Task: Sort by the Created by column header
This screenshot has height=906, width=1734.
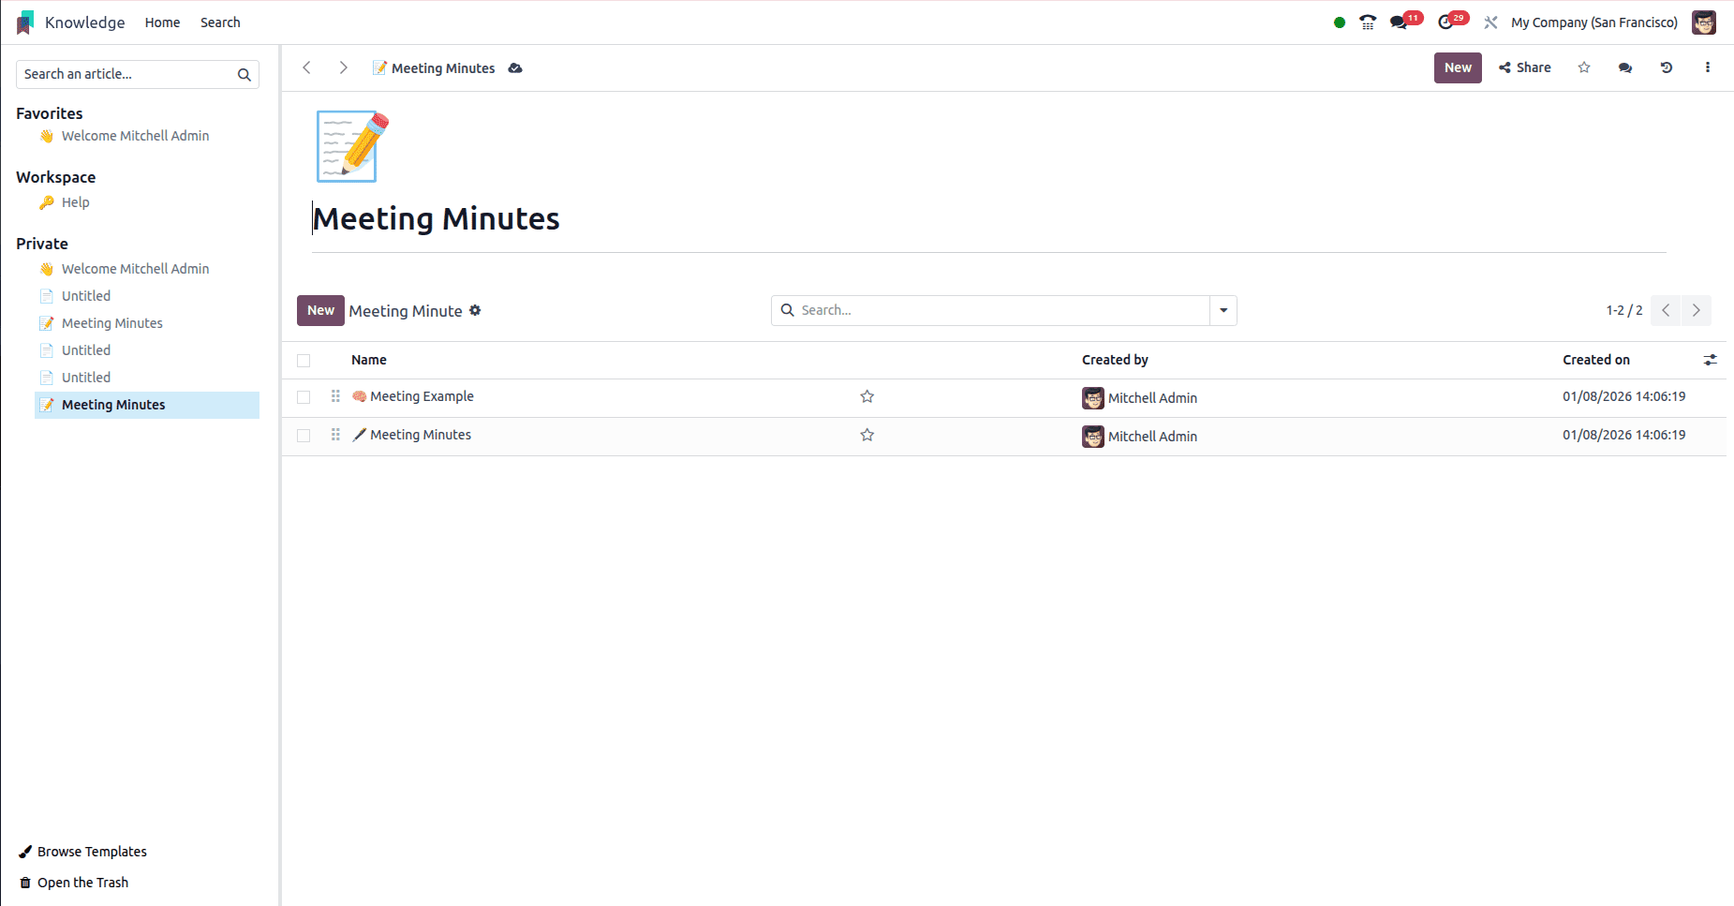Action: (x=1115, y=360)
